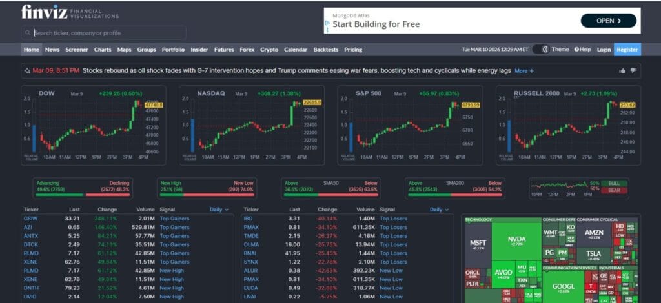Open the Calendar menu item

point(296,49)
